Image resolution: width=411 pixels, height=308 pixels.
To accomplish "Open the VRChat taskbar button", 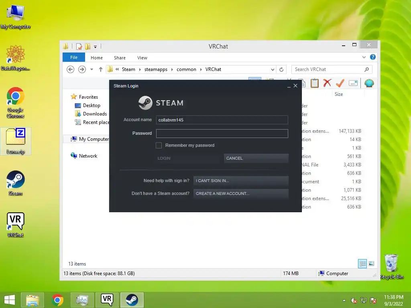I will tap(107, 300).
